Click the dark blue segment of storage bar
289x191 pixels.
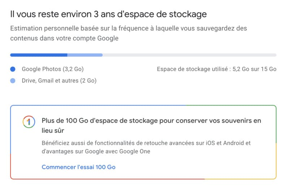(x=39, y=55)
